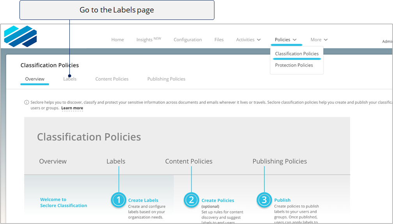Go to Configuration
The height and width of the screenshot is (224, 393).
click(x=188, y=40)
